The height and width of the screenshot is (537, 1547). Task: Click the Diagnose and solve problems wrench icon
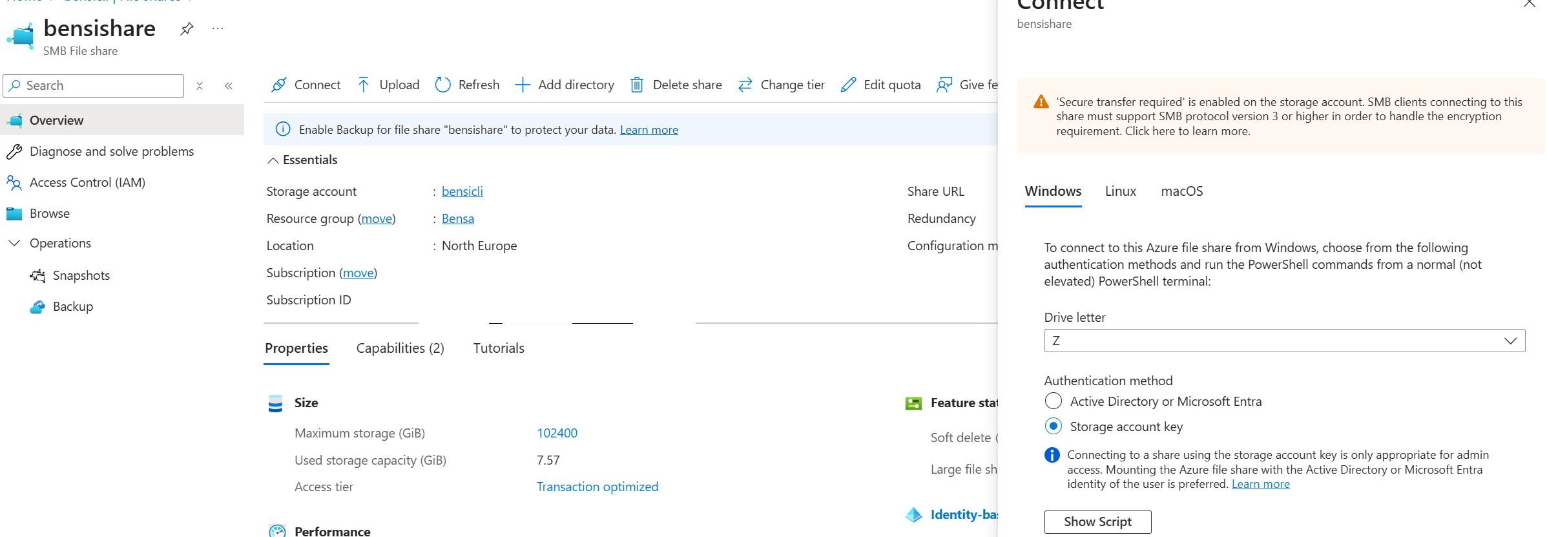[x=14, y=151]
